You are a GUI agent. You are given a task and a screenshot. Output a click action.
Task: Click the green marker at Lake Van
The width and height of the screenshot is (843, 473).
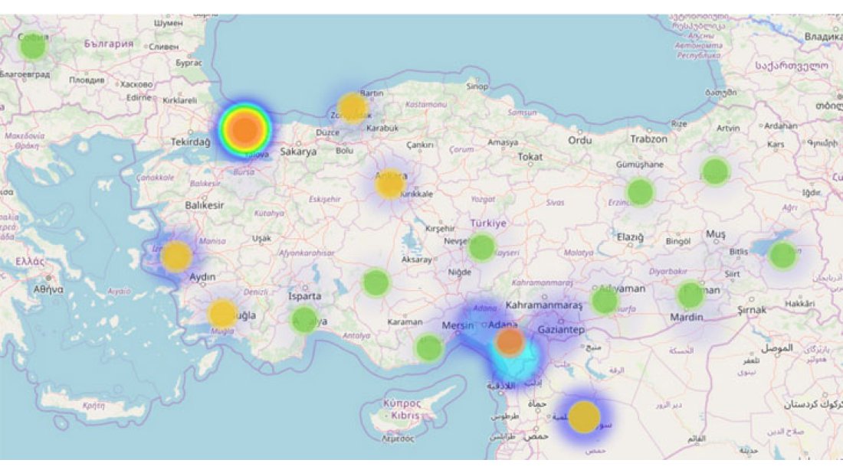782,255
